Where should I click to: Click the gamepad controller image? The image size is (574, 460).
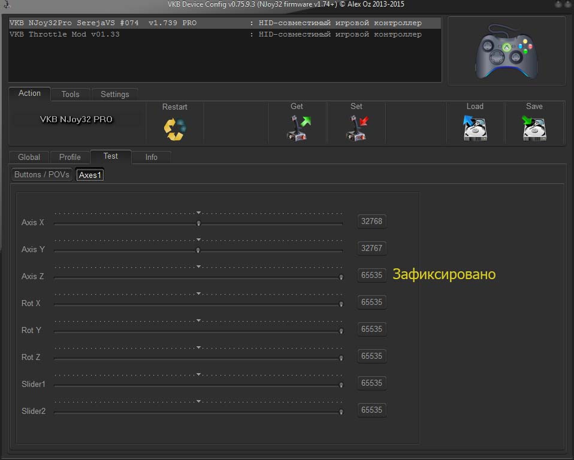[x=507, y=52]
